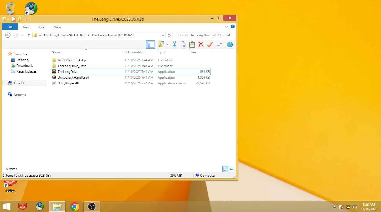381x212 pixels.
Task: Click the orange checkmark toolbar icon
Action: tap(210, 44)
